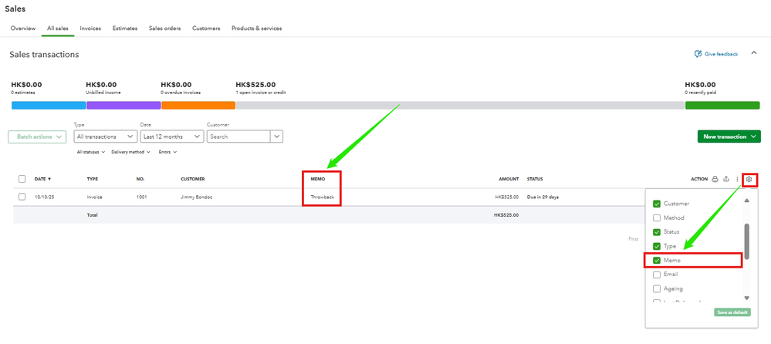Click the 10/10/25 date cell
This screenshot has height=344, width=771.
click(42, 197)
